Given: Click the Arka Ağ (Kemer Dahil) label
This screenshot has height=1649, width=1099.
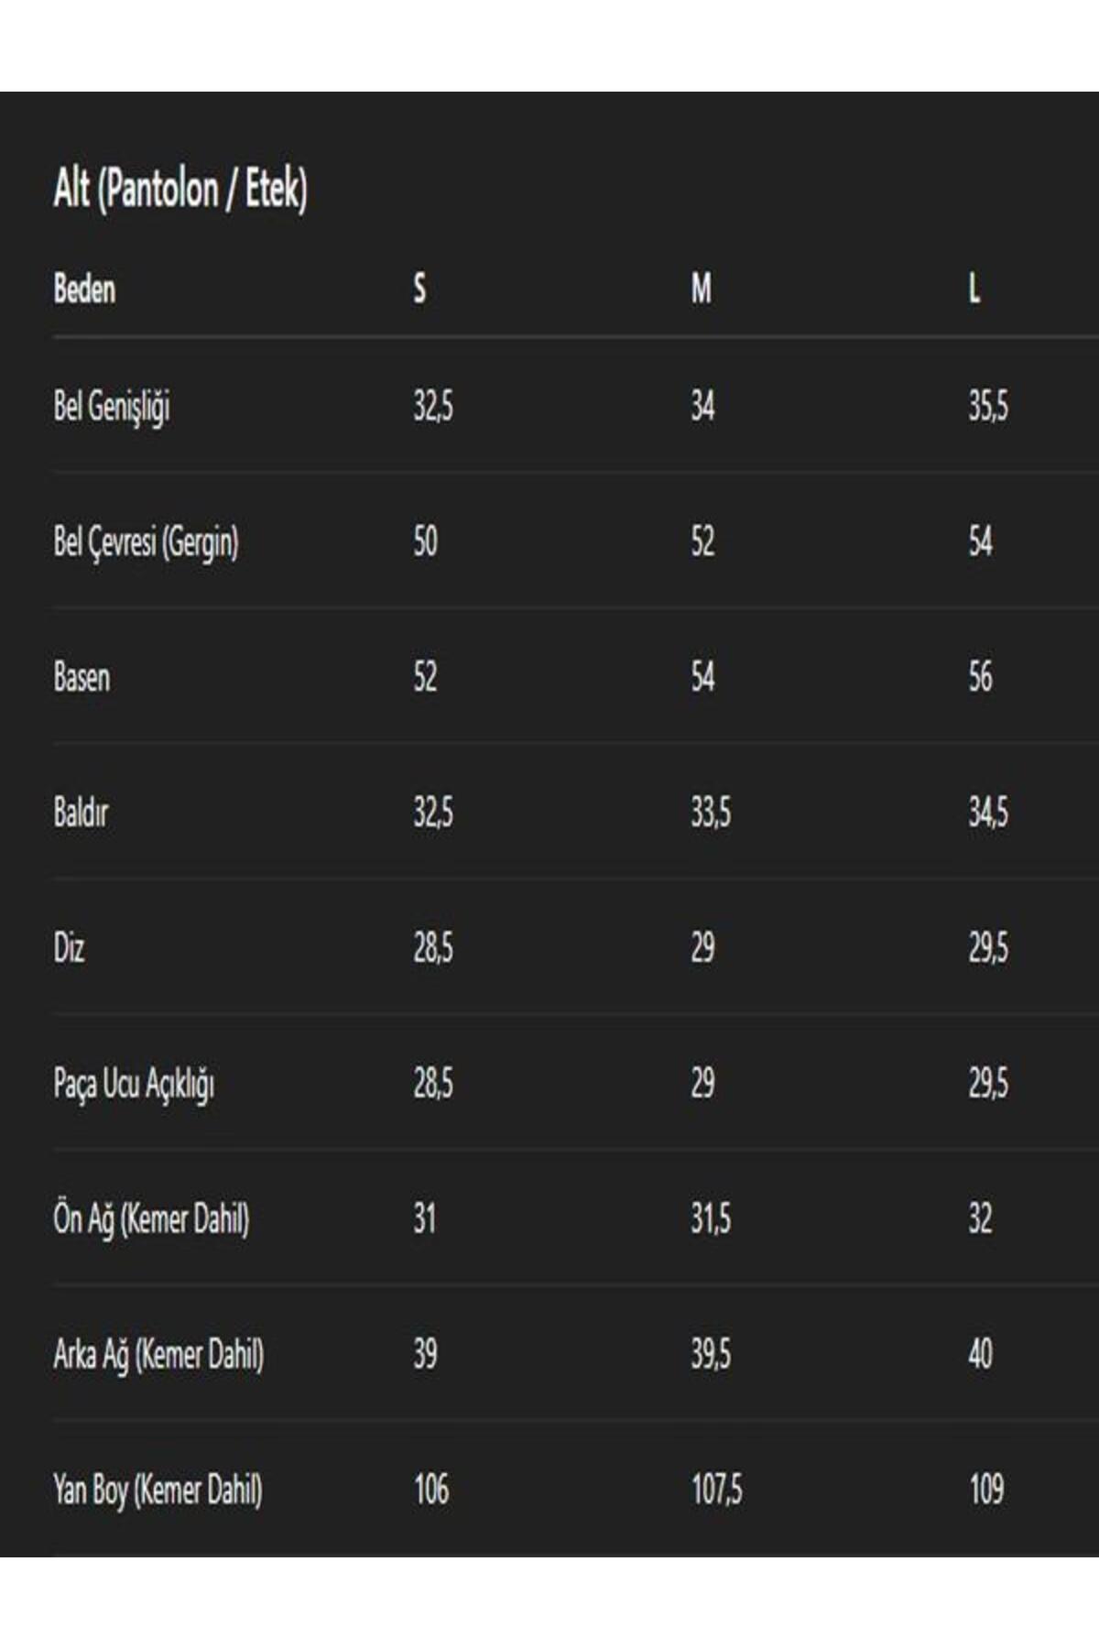Looking at the screenshot, I should (158, 1354).
